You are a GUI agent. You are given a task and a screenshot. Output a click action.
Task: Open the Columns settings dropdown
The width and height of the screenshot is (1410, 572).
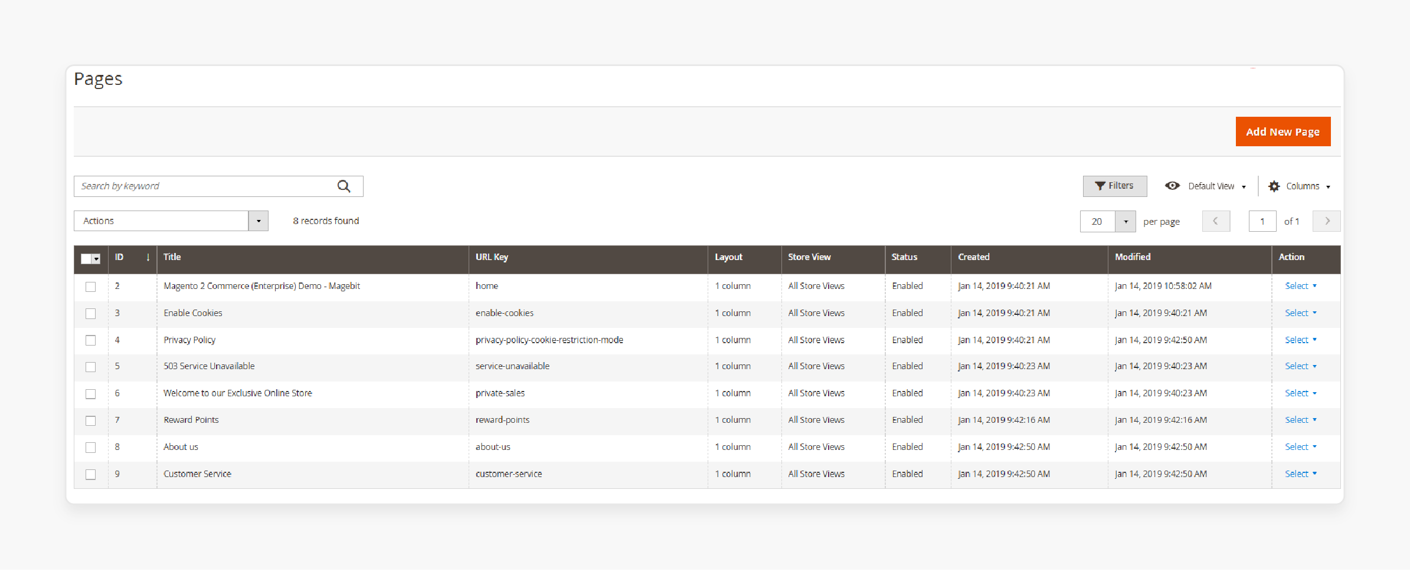tap(1300, 186)
